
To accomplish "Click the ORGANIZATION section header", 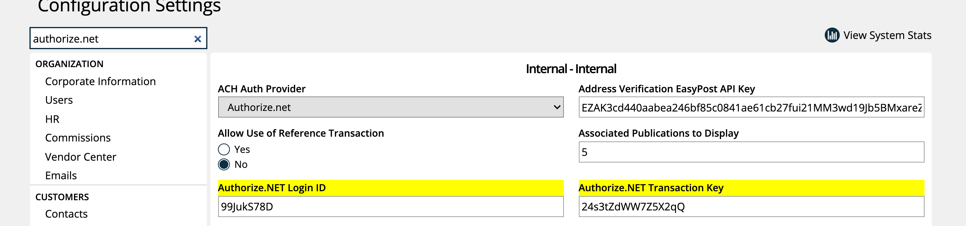I will point(69,64).
